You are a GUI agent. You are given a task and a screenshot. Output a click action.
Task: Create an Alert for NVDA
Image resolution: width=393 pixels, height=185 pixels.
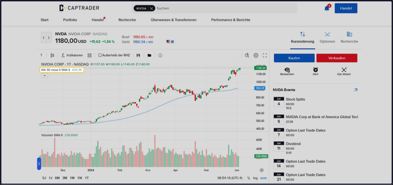315,71
